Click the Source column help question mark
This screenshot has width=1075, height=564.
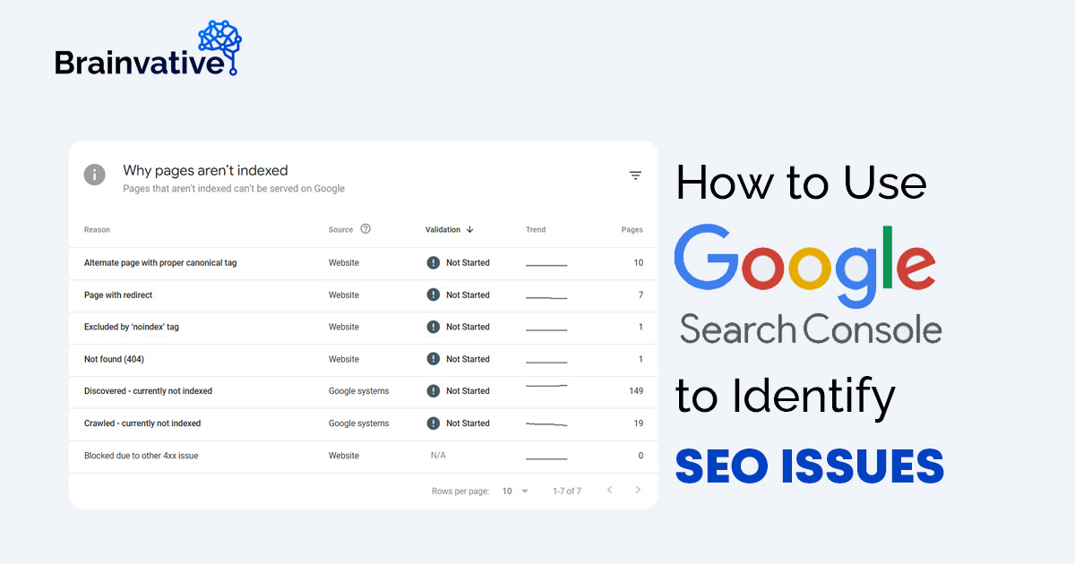(365, 229)
